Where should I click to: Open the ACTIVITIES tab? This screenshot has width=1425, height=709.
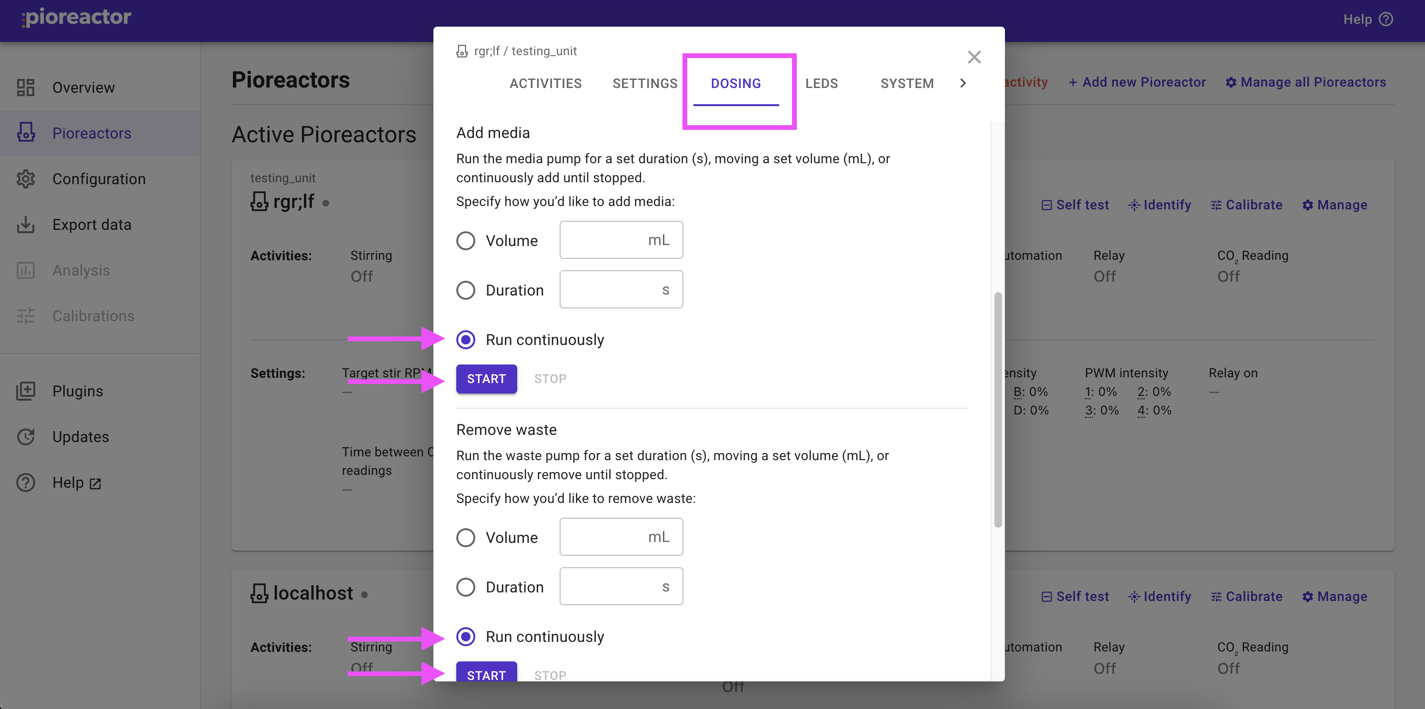click(x=545, y=83)
